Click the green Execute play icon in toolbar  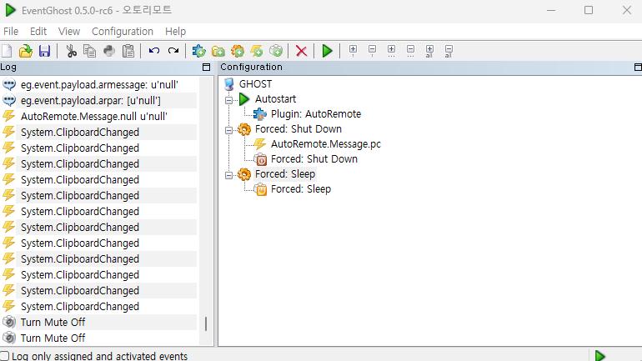(327, 51)
